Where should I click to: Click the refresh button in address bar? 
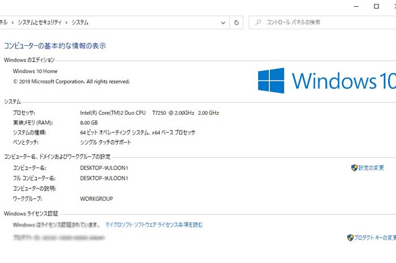236,23
